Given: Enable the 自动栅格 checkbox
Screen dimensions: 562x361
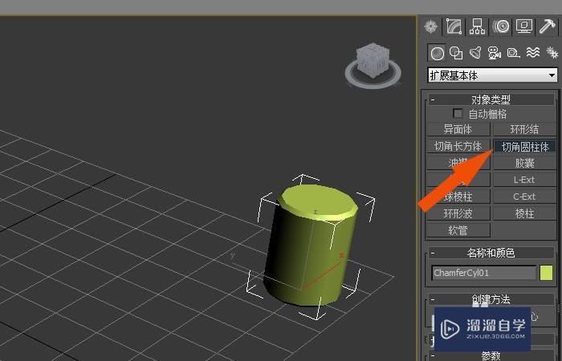Looking at the screenshot, I should pos(458,114).
